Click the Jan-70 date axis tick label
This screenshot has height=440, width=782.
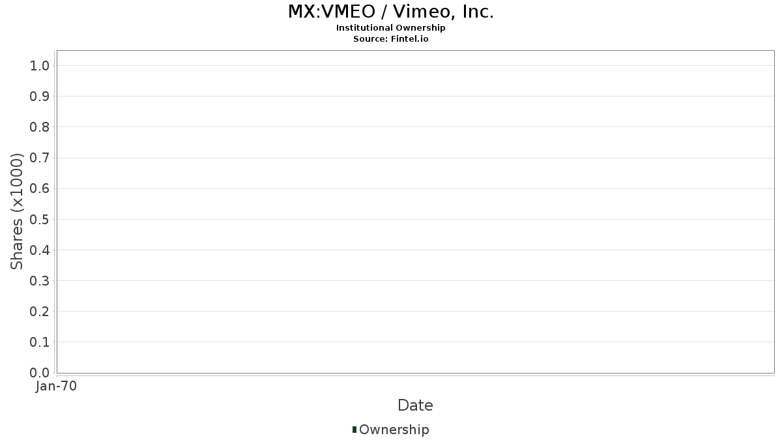[x=56, y=387]
